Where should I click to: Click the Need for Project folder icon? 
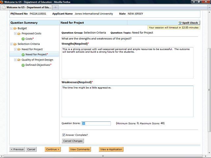19,49
